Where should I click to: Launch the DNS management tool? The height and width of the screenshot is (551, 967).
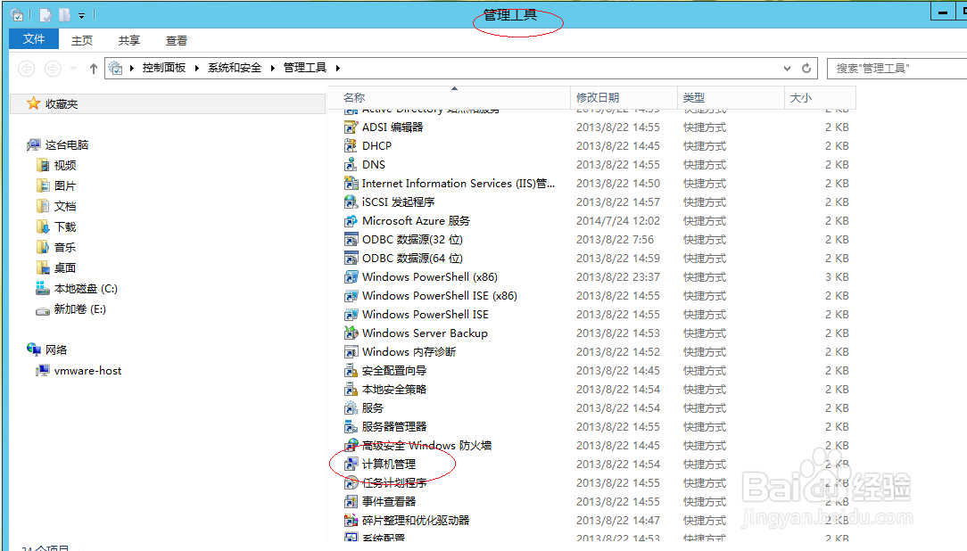pos(373,164)
